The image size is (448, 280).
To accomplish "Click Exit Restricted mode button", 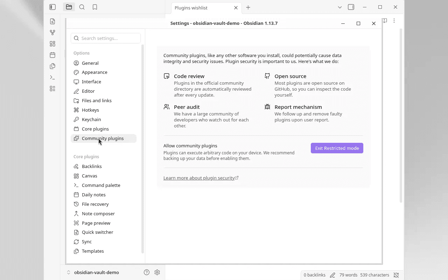I will click(337, 148).
